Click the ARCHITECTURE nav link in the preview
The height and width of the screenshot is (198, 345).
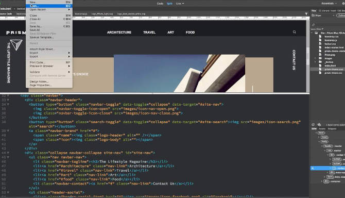tap(119, 32)
